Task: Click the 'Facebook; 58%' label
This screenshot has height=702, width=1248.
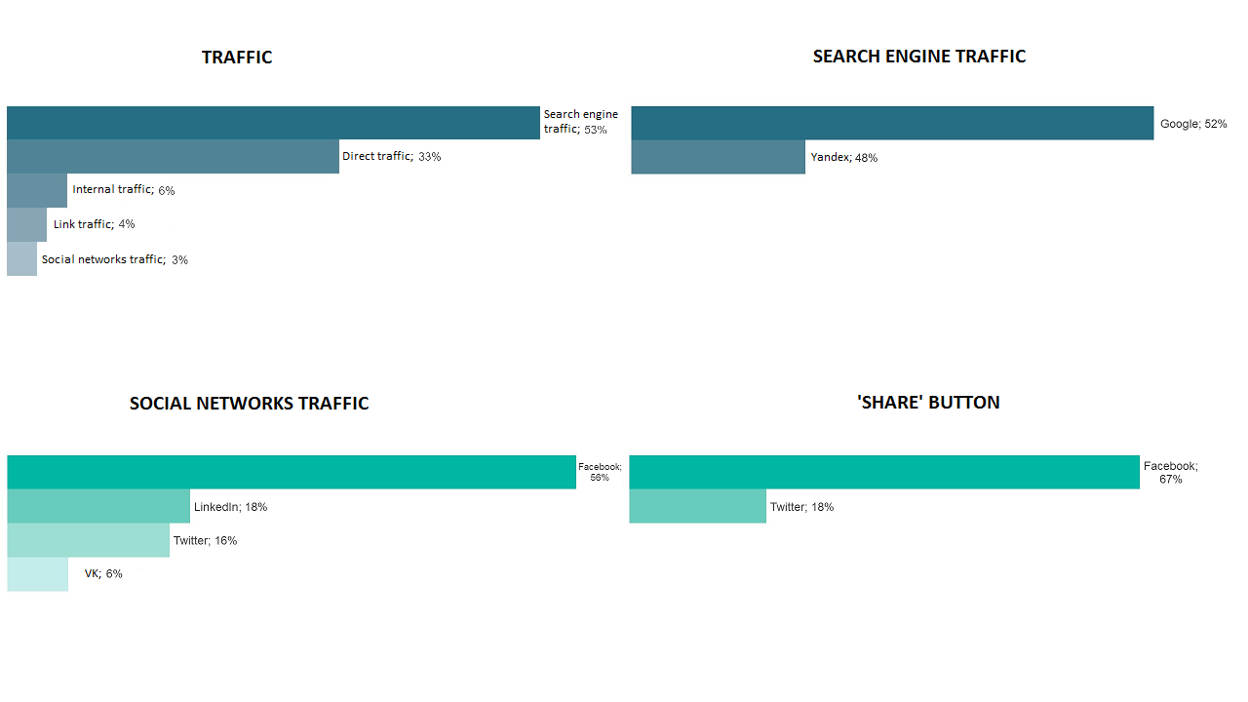Action: pyautogui.click(x=600, y=472)
